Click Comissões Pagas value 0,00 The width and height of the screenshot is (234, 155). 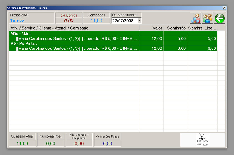pos(107,143)
